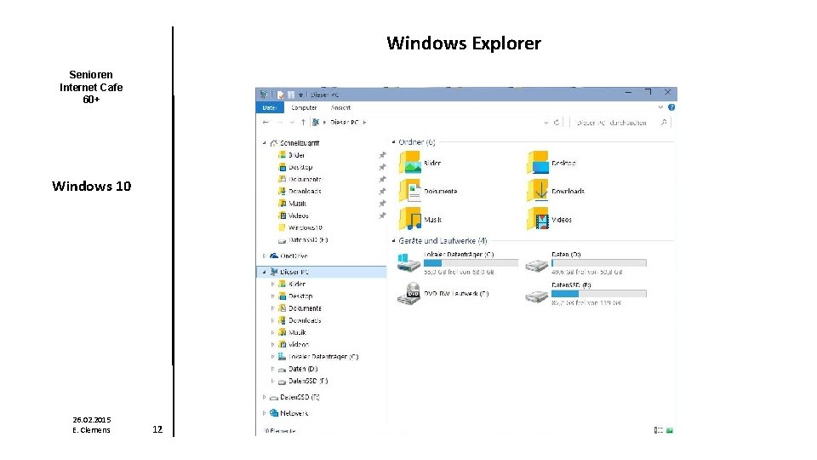
Task: Select Videos under Schnellzugriff
Action: (x=298, y=216)
